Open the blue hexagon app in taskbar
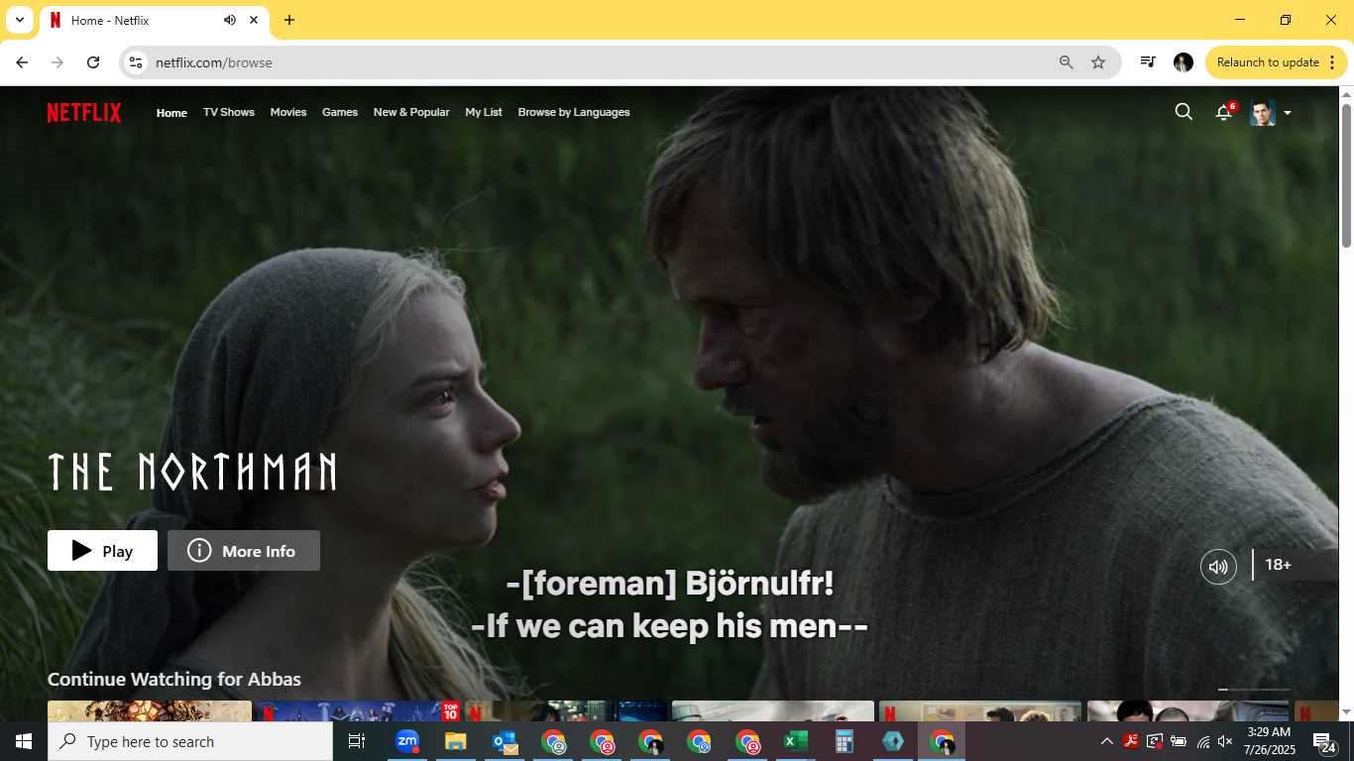The height and width of the screenshot is (761, 1354). point(893,741)
